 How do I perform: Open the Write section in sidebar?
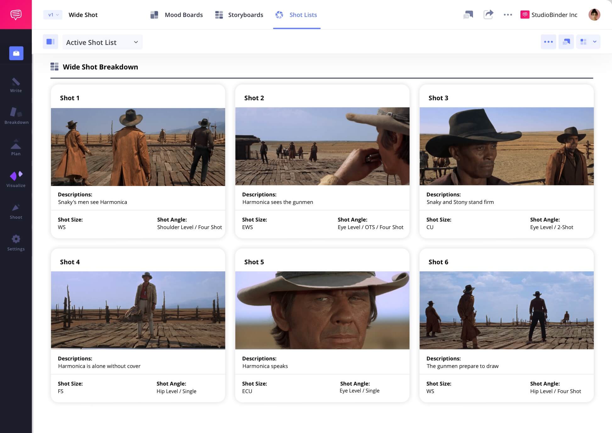16,85
